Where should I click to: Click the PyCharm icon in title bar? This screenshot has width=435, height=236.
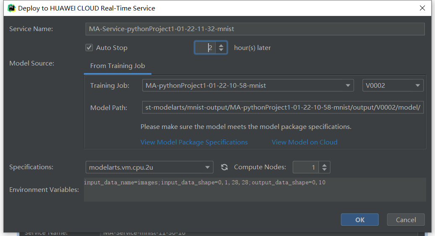click(11, 8)
